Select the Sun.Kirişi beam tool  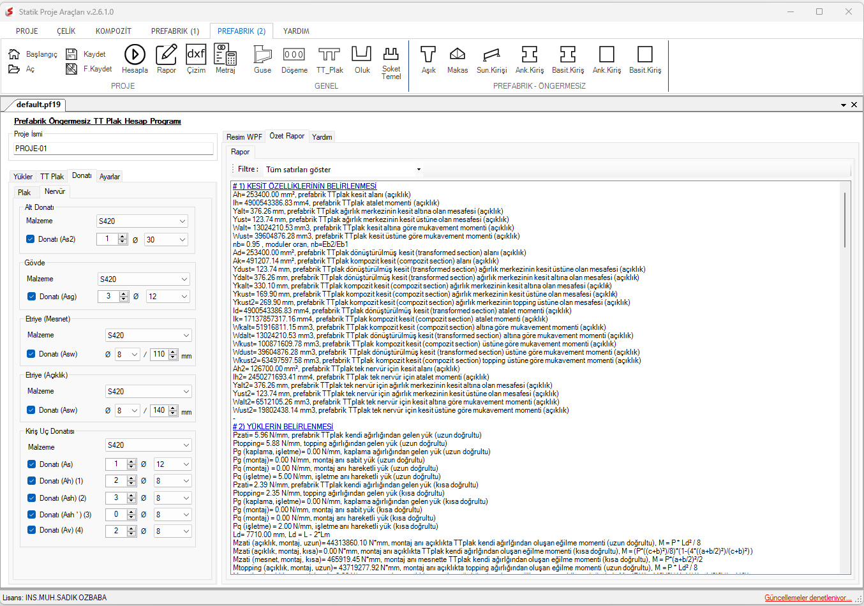491,54
